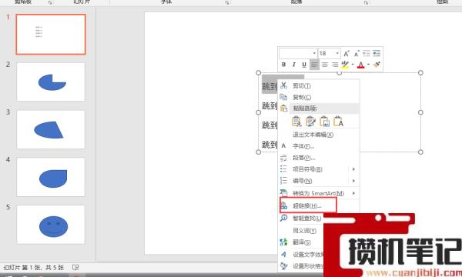The image size is (462, 277).
Task: Click the scissors cut icon
Action: (283, 85)
